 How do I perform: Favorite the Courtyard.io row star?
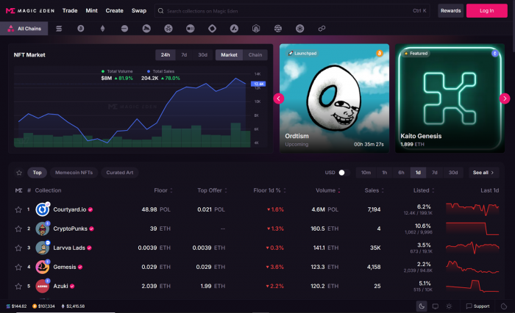coord(18,209)
